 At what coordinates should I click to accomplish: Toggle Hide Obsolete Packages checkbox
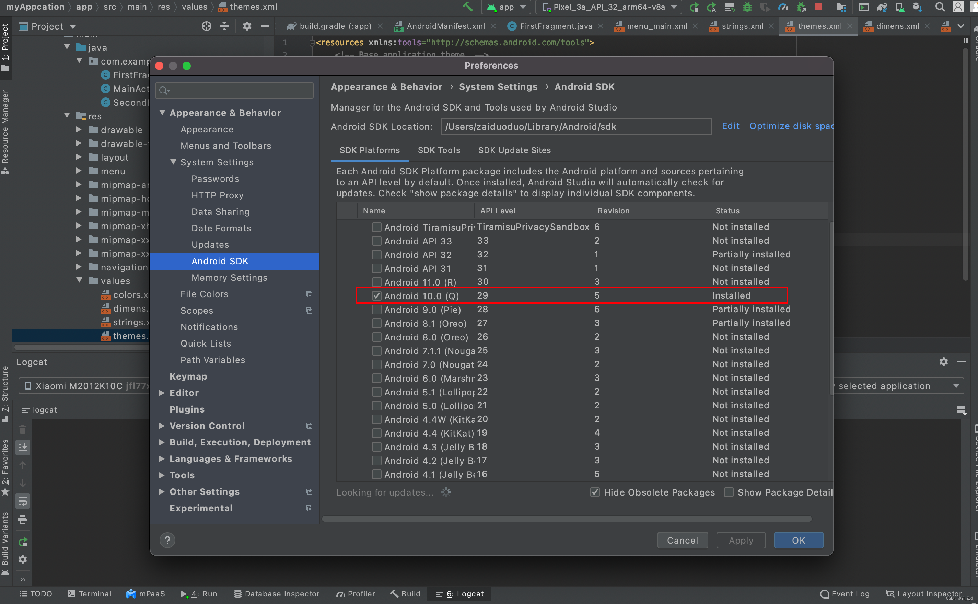(x=595, y=492)
